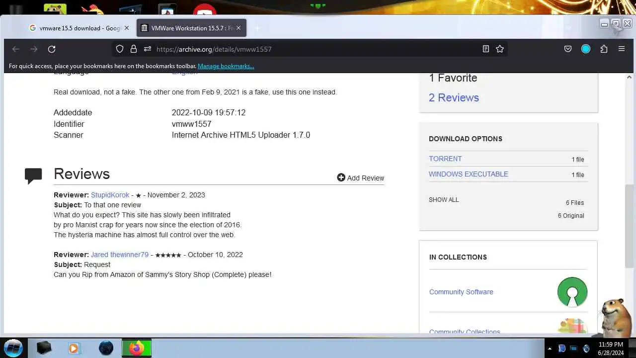This screenshot has width=636, height=358.
Task: Click the Firefox taskbar icon
Action: click(x=137, y=348)
